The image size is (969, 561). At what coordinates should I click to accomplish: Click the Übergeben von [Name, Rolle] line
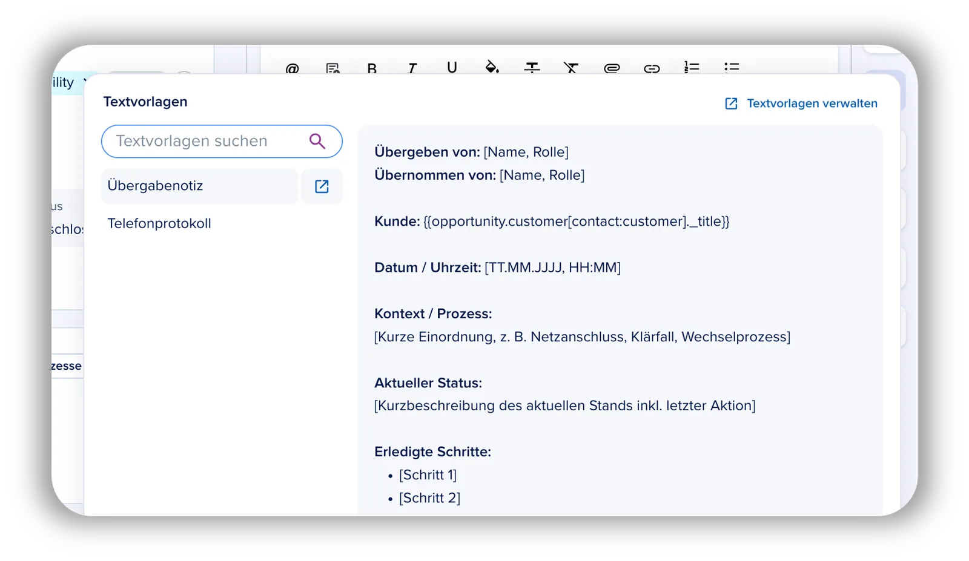tap(471, 152)
